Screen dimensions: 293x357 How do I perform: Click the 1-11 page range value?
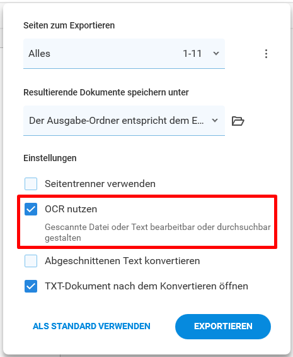pyautogui.click(x=192, y=54)
